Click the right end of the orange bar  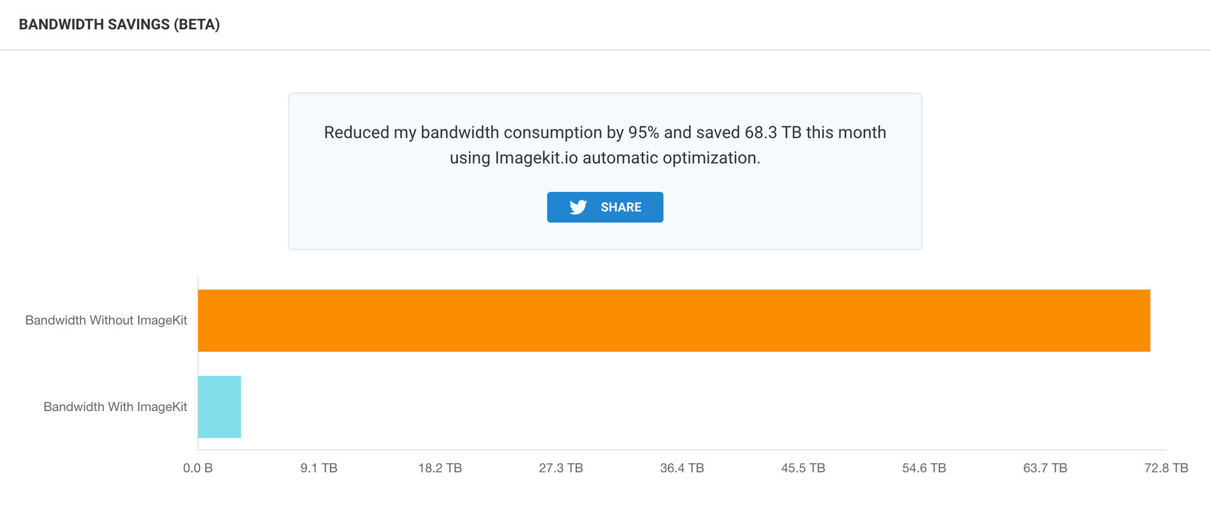pos(1145,320)
